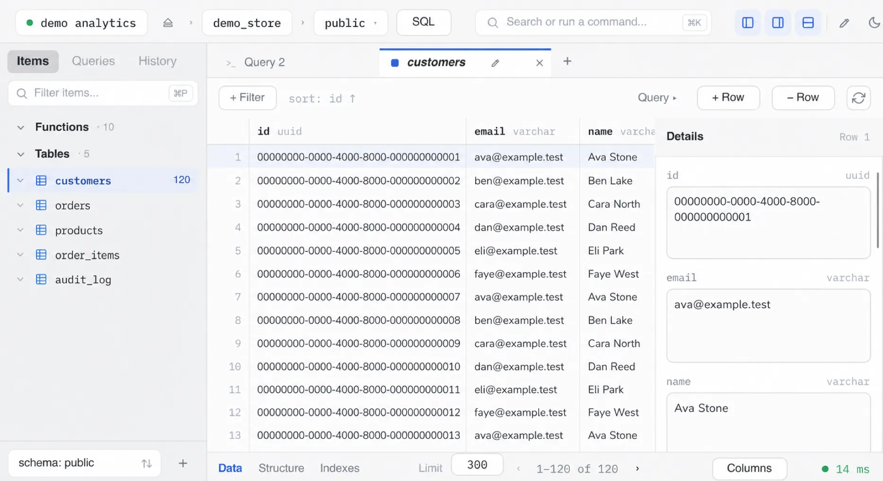Switch to the Queries tab
This screenshot has height=481, width=883.
tap(93, 61)
